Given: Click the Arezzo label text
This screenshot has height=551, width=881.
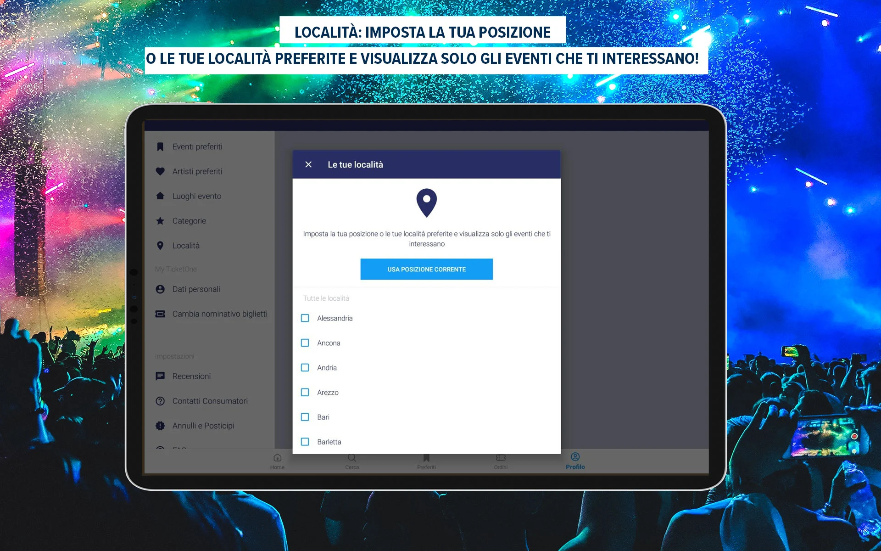Looking at the screenshot, I should coord(328,393).
